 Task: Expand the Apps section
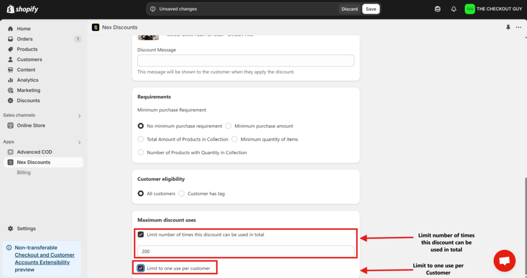pyautogui.click(x=79, y=142)
